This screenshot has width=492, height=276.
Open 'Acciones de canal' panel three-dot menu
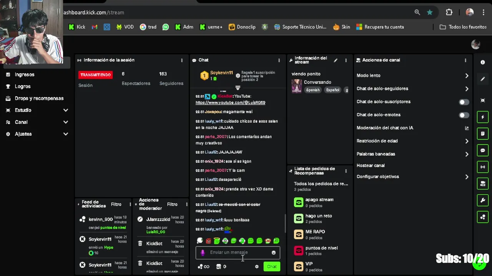465,60
